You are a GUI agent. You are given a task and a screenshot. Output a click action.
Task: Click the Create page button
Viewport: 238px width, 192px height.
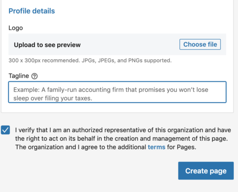(x=206, y=171)
